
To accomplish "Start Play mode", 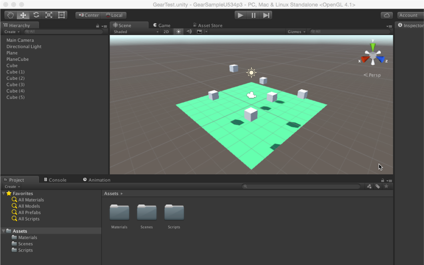I will pyautogui.click(x=240, y=15).
